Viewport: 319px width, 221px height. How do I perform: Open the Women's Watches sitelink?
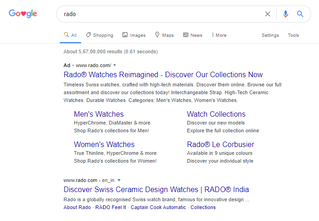point(104,144)
